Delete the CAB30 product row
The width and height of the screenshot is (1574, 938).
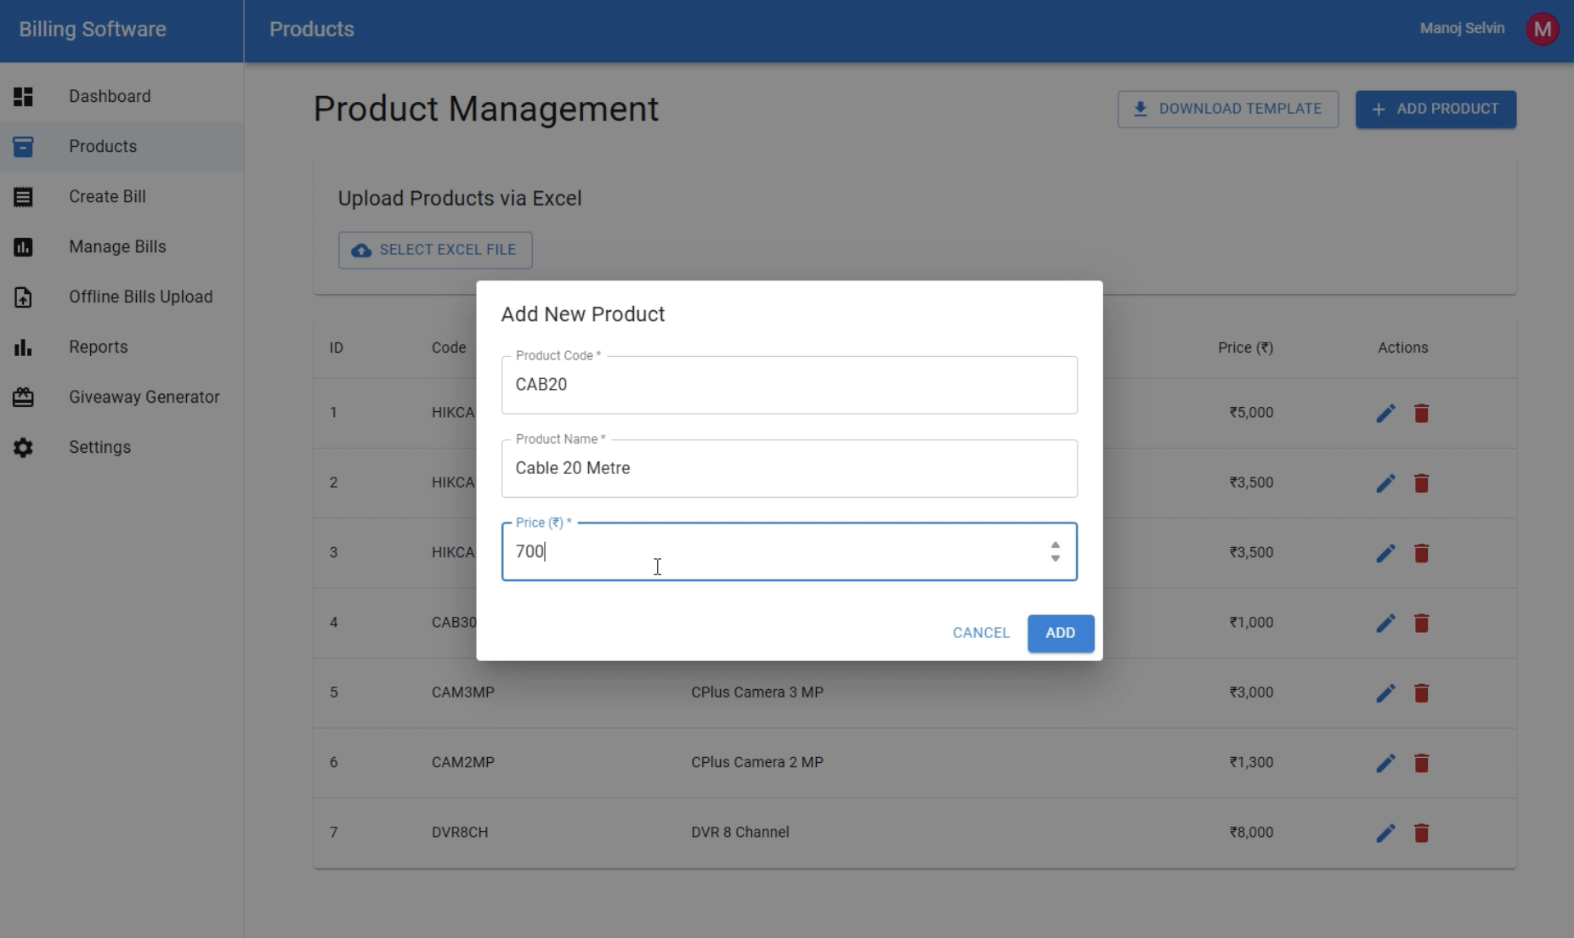[x=1422, y=623]
